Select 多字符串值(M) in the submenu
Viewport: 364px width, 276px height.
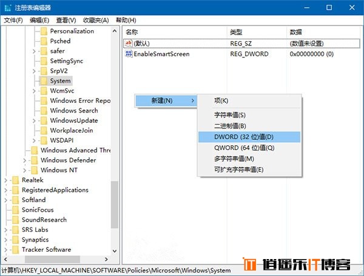click(x=249, y=159)
